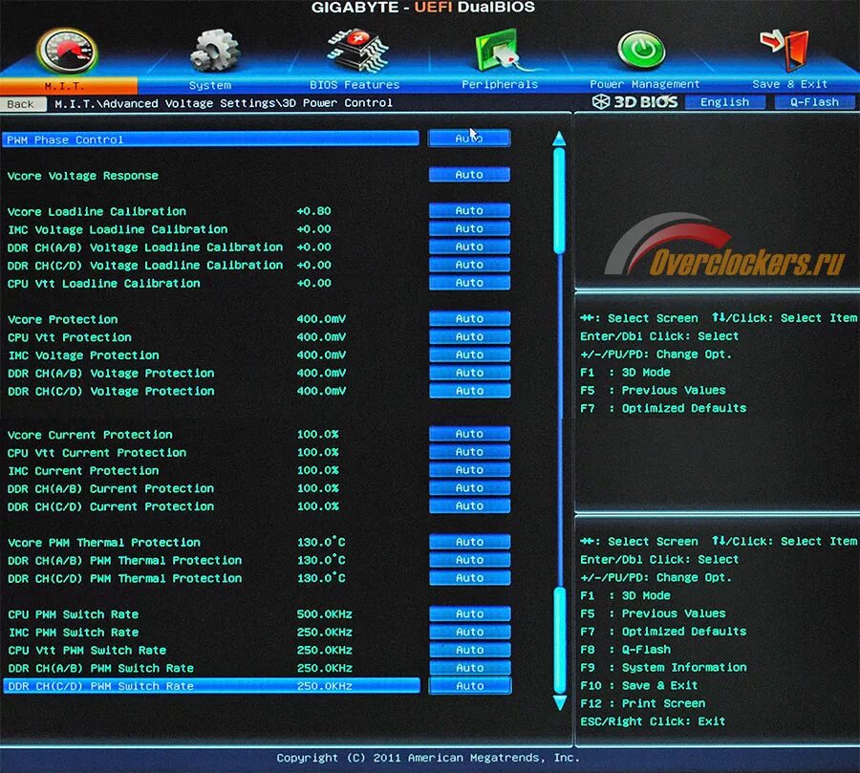Open DDR CH(C/D) Current Protection Auto dropdown
Screen dimensions: 860x773
point(469,505)
